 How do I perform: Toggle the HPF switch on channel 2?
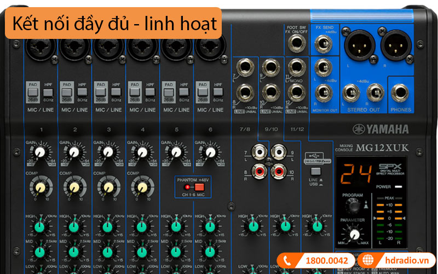pyautogui.click(x=82, y=92)
